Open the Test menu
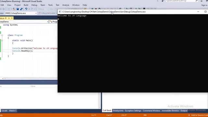 (x=58, y=5)
